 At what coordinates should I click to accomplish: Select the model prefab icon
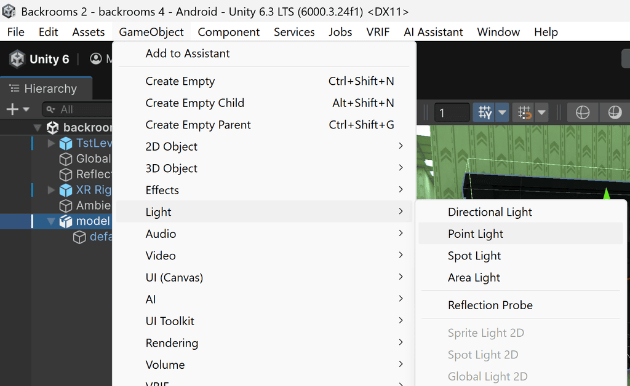coord(65,221)
